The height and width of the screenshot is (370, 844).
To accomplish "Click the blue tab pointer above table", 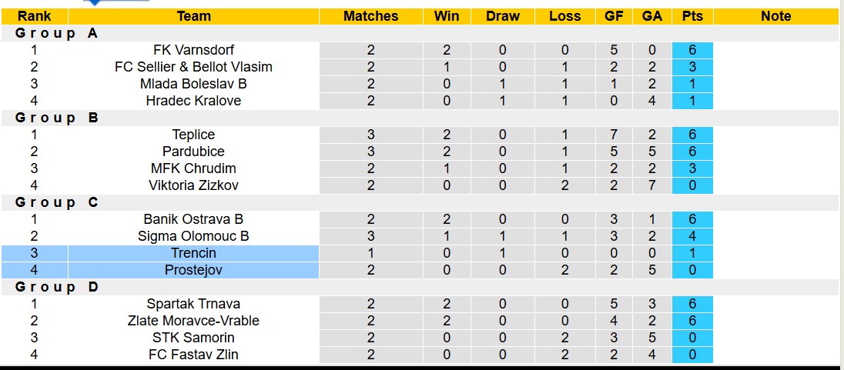I will click(x=95, y=3).
